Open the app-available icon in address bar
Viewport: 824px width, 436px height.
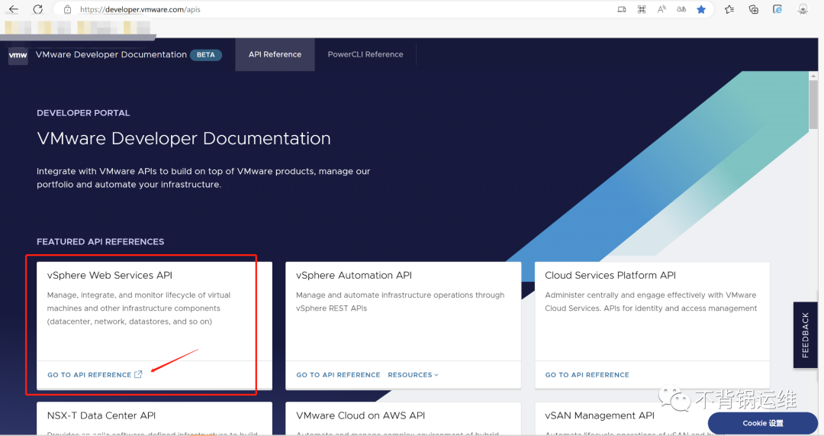click(622, 9)
